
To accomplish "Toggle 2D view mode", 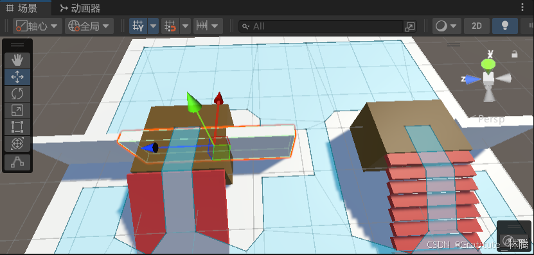I will (476, 26).
